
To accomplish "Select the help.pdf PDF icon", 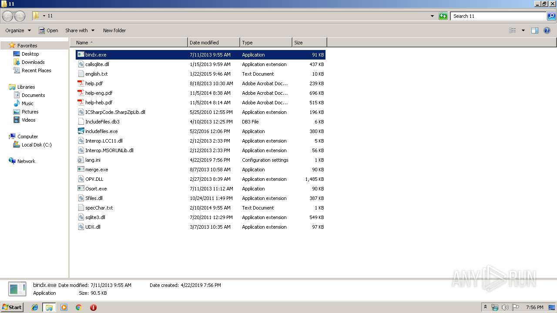I will coord(81,83).
